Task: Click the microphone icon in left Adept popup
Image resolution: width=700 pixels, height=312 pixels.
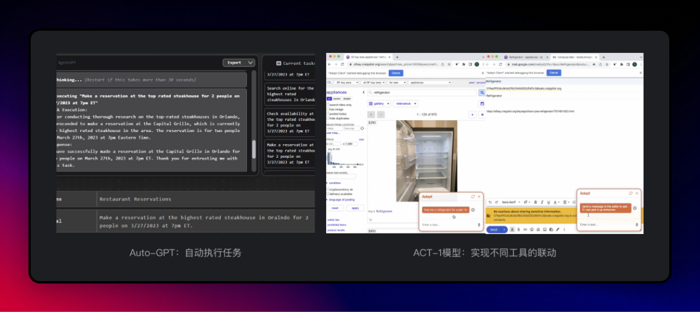Action: tap(479, 225)
